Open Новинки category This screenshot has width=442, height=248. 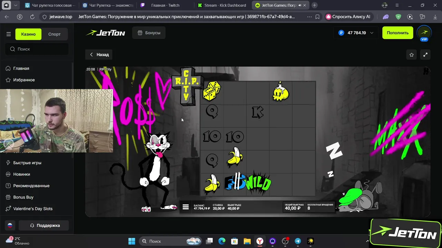point(22,174)
